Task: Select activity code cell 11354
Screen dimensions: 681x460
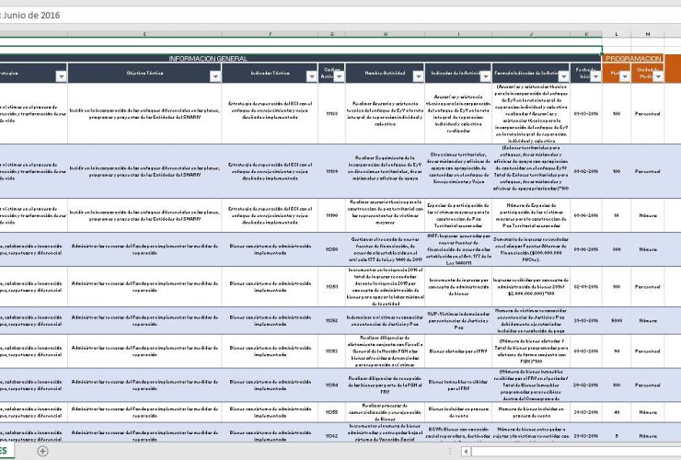Action: 332,385
